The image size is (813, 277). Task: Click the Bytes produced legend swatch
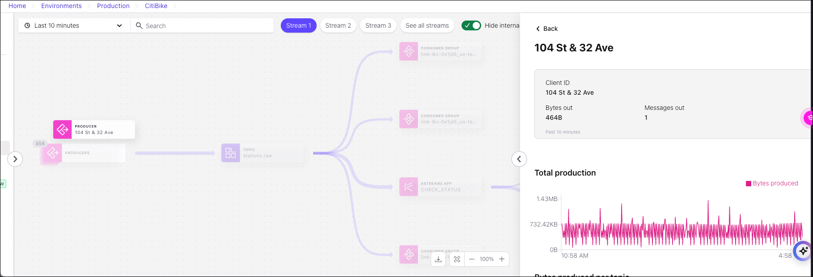click(x=748, y=184)
